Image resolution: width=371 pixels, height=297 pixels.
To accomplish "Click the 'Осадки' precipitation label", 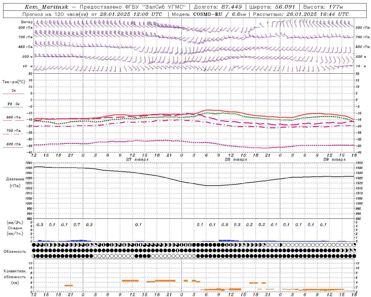I will (15, 228).
